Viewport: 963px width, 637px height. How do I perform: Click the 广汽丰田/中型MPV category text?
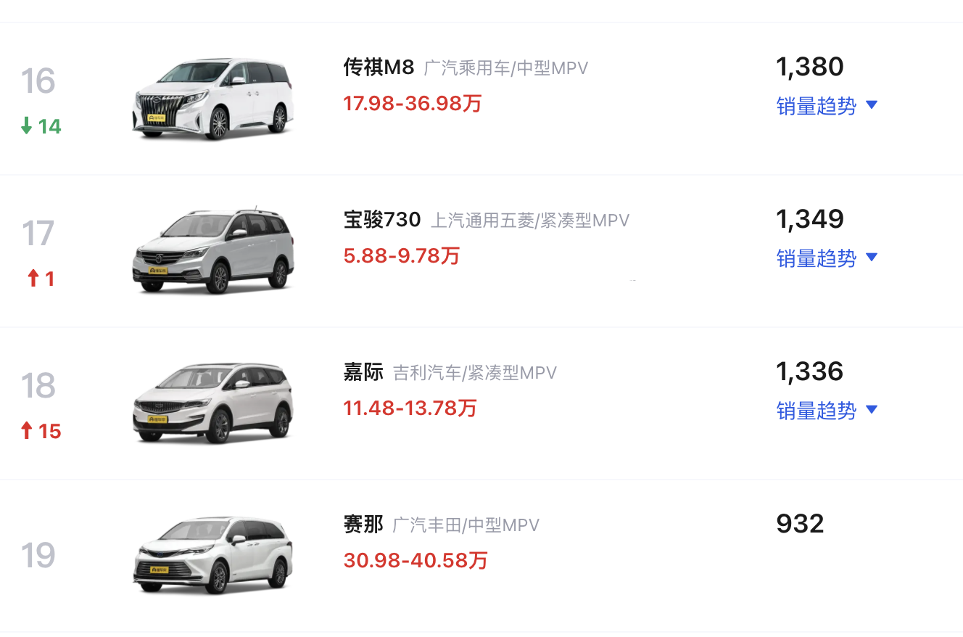pyautogui.click(x=466, y=525)
